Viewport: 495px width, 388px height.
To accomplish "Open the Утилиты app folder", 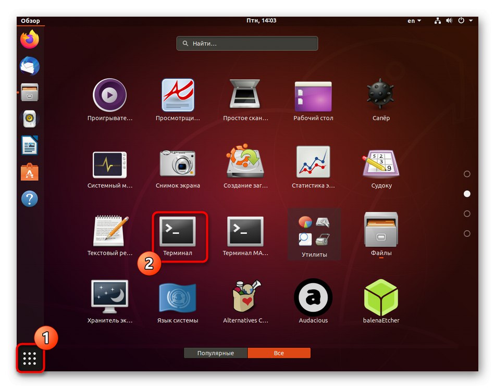I will coord(313,231).
